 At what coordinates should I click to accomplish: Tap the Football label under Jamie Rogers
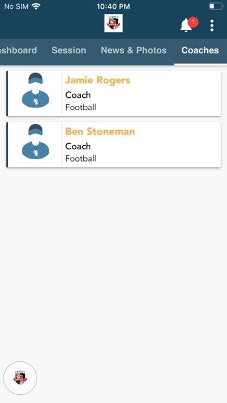pos(80,107)
